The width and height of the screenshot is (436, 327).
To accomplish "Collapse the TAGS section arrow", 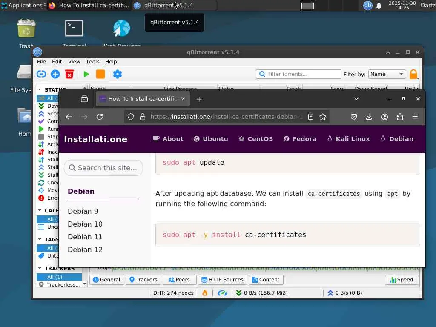I will pyautogui.click(x=40, y=239).
